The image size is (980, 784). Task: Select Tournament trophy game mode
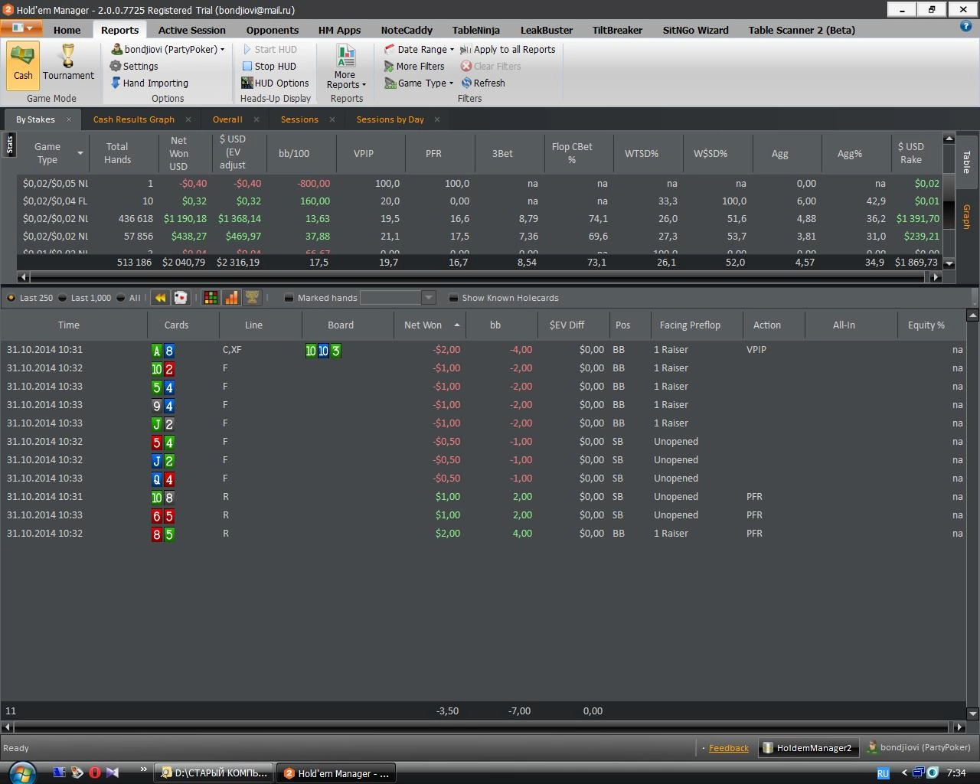pyautogui.click(x=68, y=64)
